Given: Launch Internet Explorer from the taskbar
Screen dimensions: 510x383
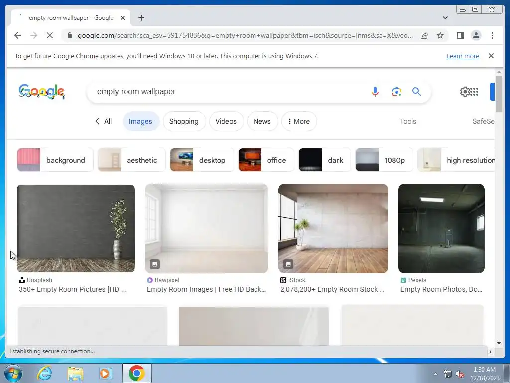Looking at the screenshot, I should click(44, 373).
